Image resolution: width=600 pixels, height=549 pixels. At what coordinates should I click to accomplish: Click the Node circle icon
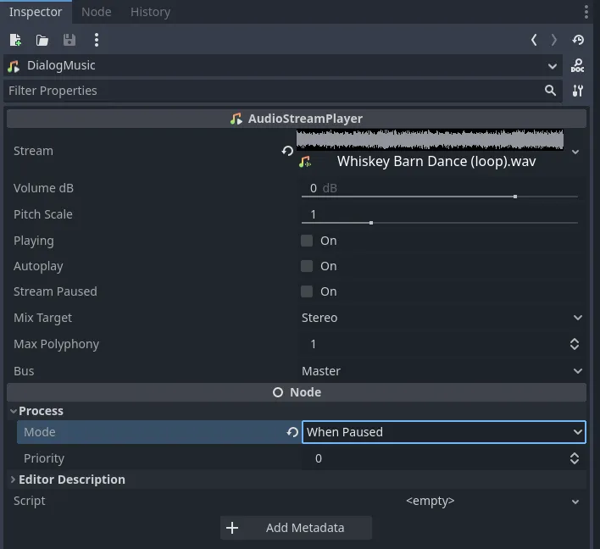coord(278,392)
